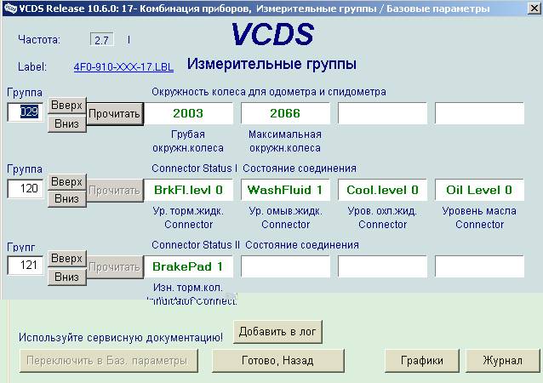The image size is (543, 383).
Task: Click the group 120 input field
Action: [x=26, y=188]
